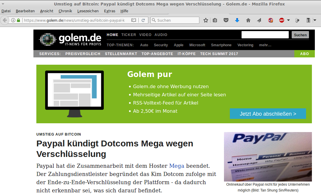Click the monitor illustration in Golem pur banner
Screen dimensions: 321x195
(74, 94)
